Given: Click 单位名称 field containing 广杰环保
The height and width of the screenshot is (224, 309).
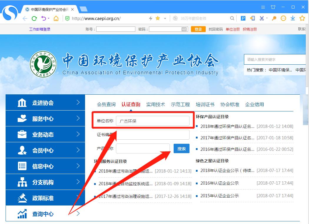Looking at the screenshot, I should [x=153, y=121].
